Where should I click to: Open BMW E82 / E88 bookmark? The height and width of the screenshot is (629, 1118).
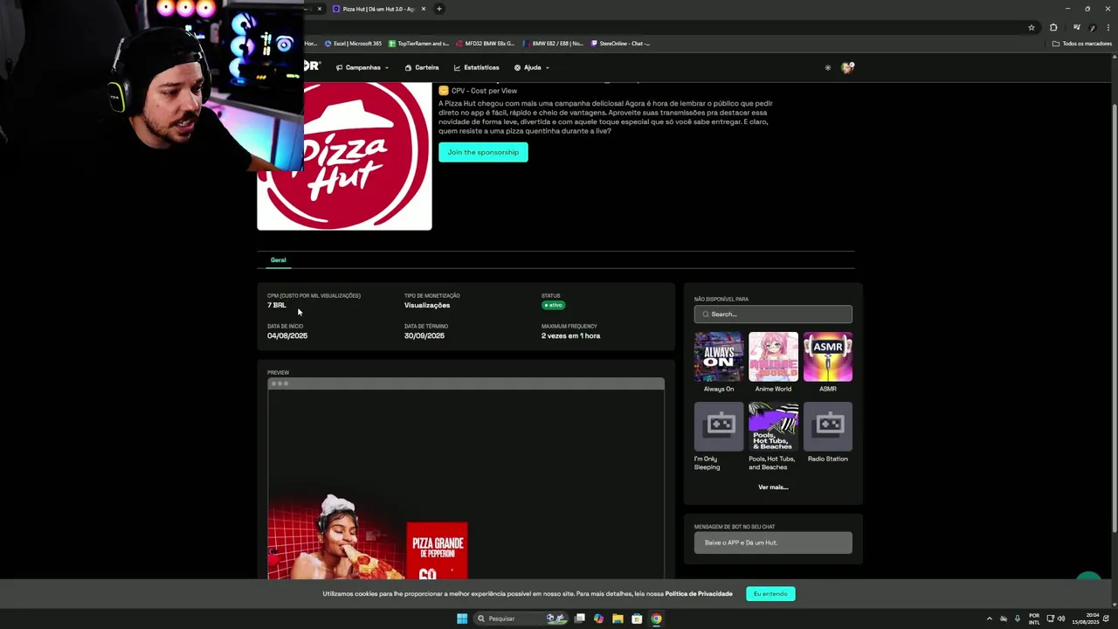coord(553,43)
